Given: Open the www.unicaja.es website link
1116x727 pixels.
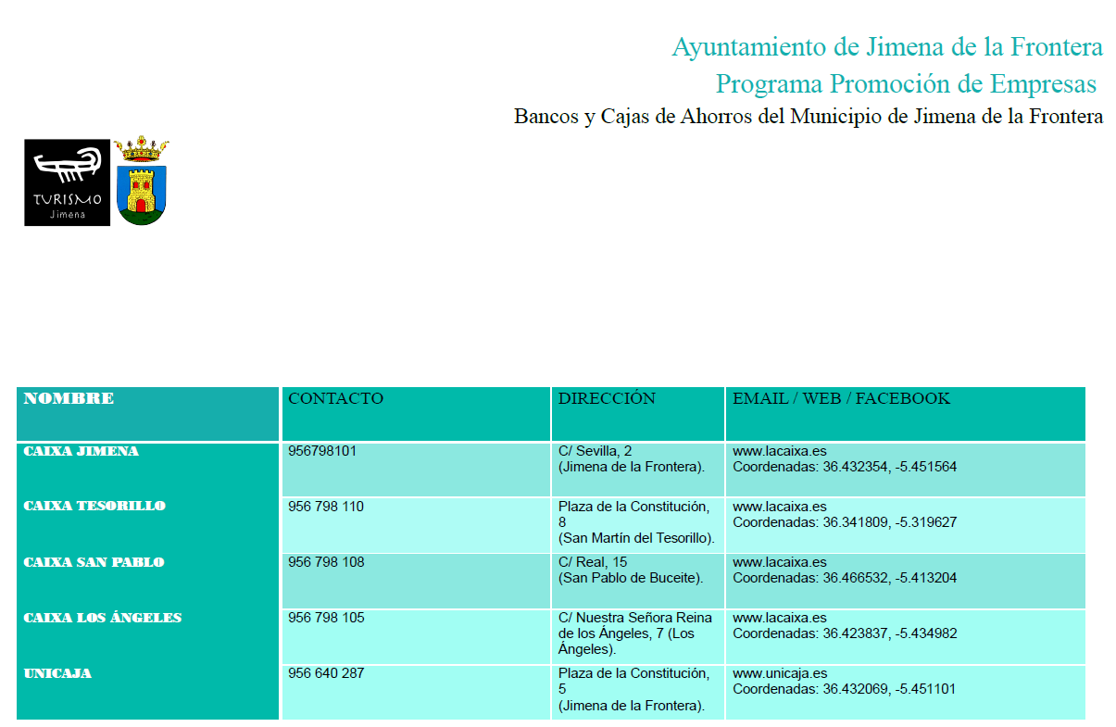Looking at the screenshot, I should tap(780, 673).
